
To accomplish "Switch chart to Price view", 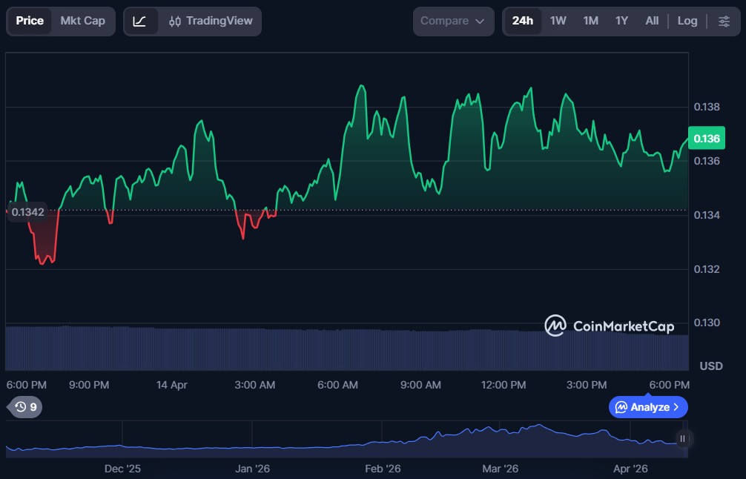I will (30, 22).
